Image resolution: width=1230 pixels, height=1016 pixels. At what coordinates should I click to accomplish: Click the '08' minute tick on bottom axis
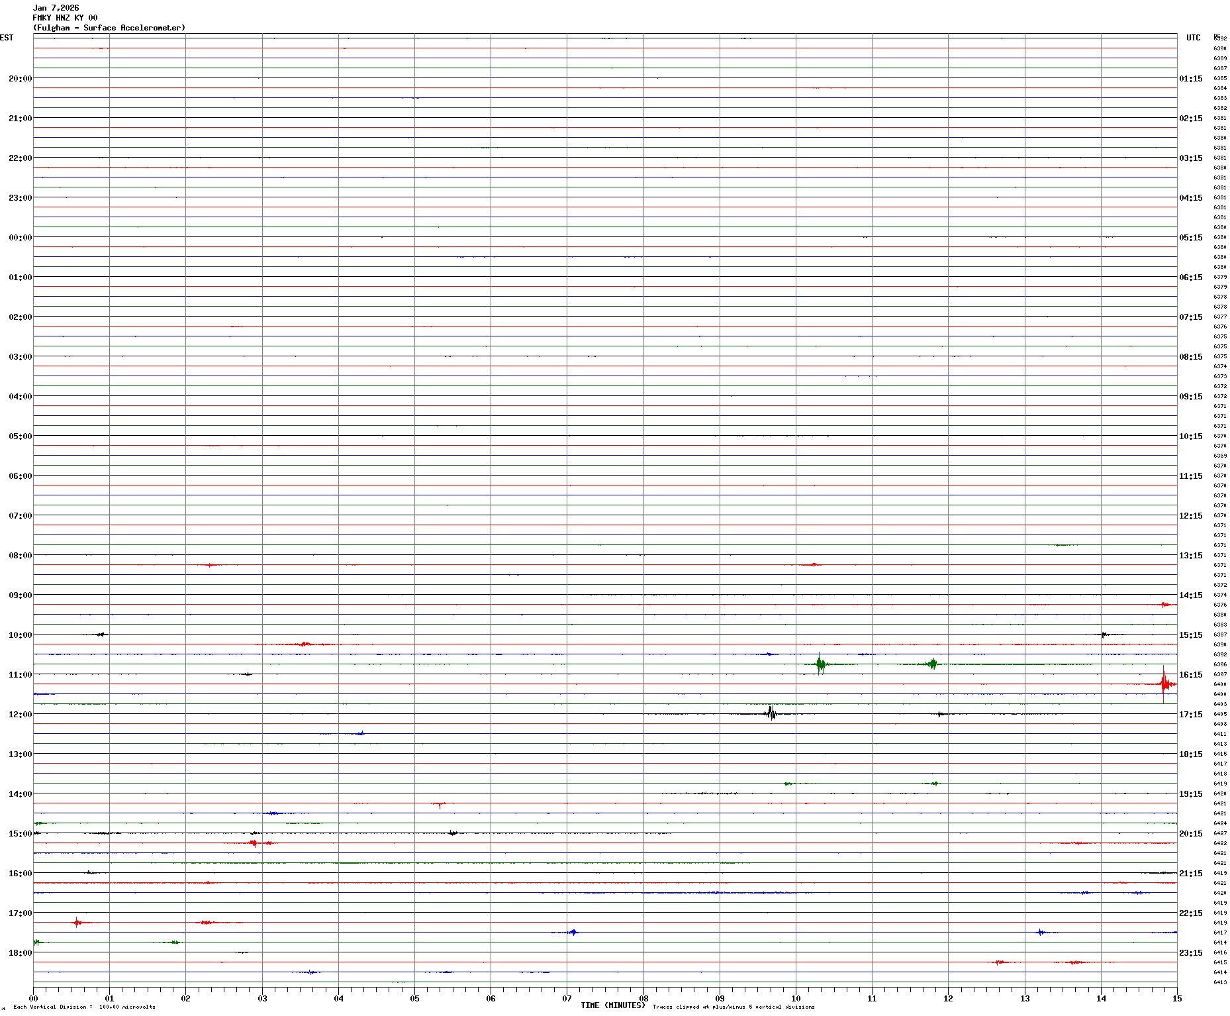point(643,998)
